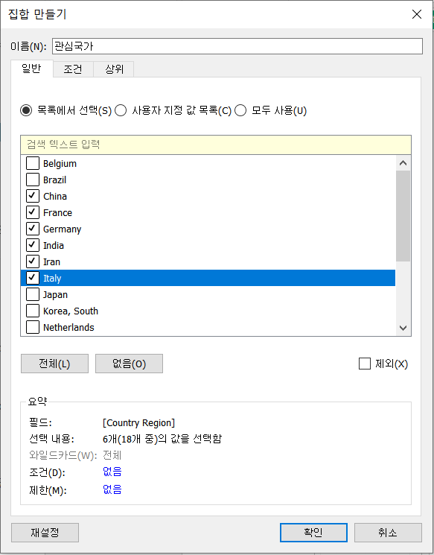Uncheck the Iran checkbox
This screenshot has height=555, width=434.
click(x=33, y=261)
